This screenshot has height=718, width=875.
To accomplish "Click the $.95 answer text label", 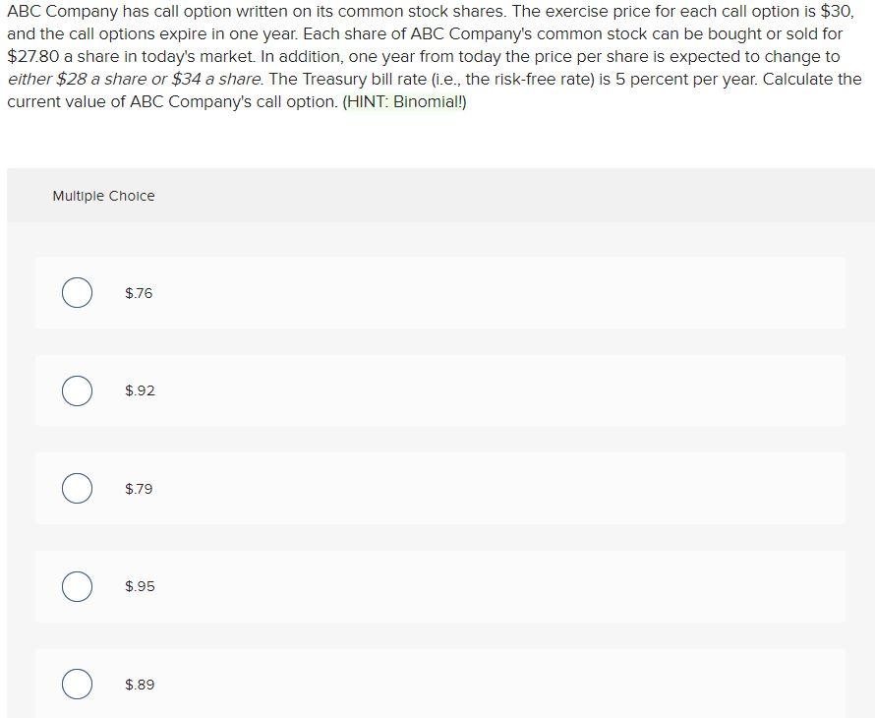I will click(x=138, y=585).
